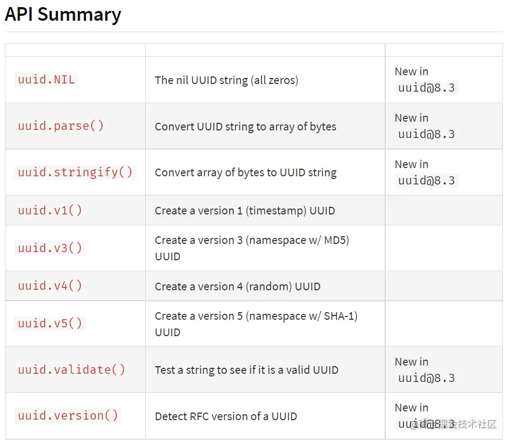
Task: Click "The nil UUID string" description
Action: pyautogui.click(x=226, y=80)
